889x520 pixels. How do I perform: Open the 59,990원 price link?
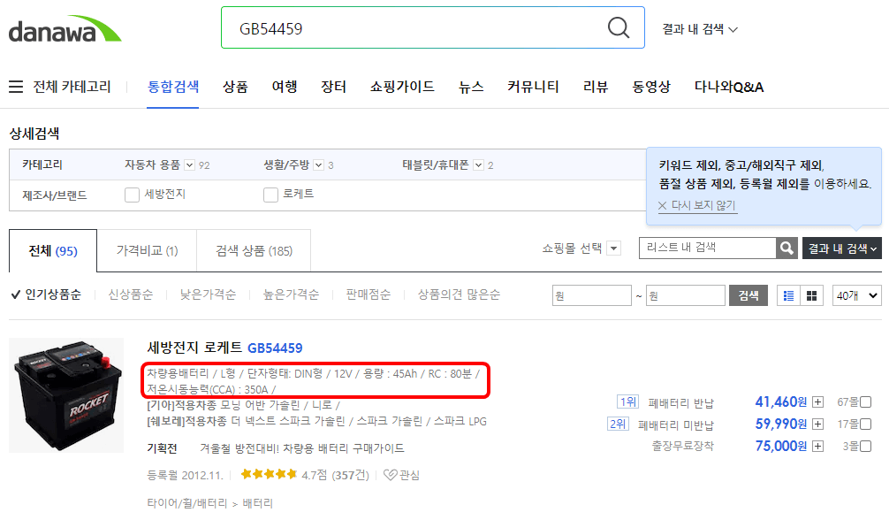click(780, 424)
